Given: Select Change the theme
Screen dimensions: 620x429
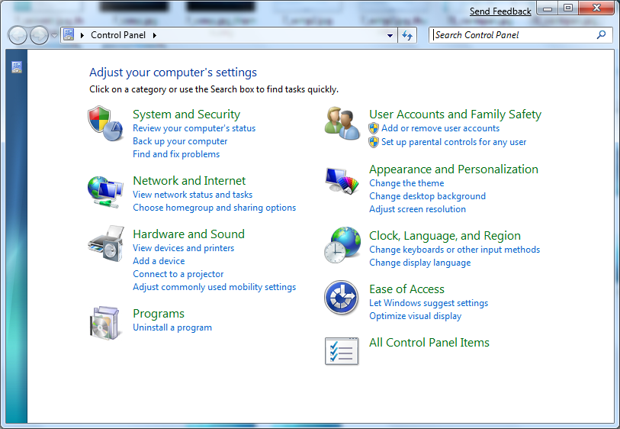Looking at the screenshot, I should click(406, 183).
